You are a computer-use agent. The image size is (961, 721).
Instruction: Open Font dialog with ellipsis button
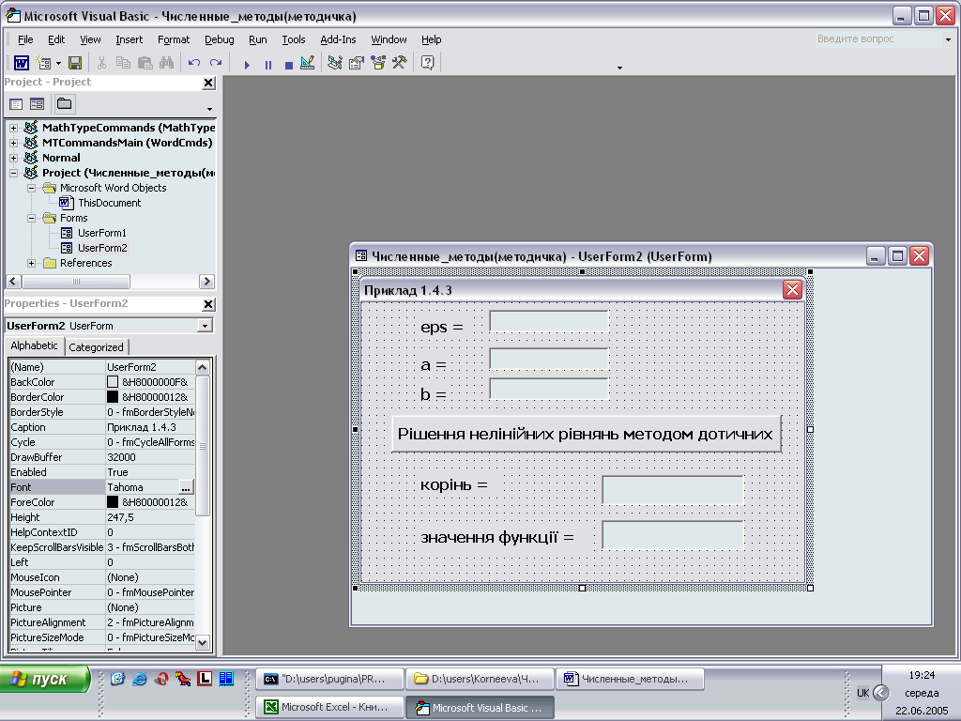(x=186, y=487)
